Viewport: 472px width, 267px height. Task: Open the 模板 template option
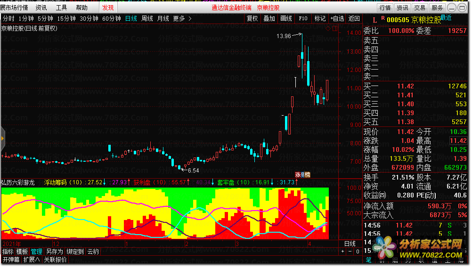(x=22, y=251)
